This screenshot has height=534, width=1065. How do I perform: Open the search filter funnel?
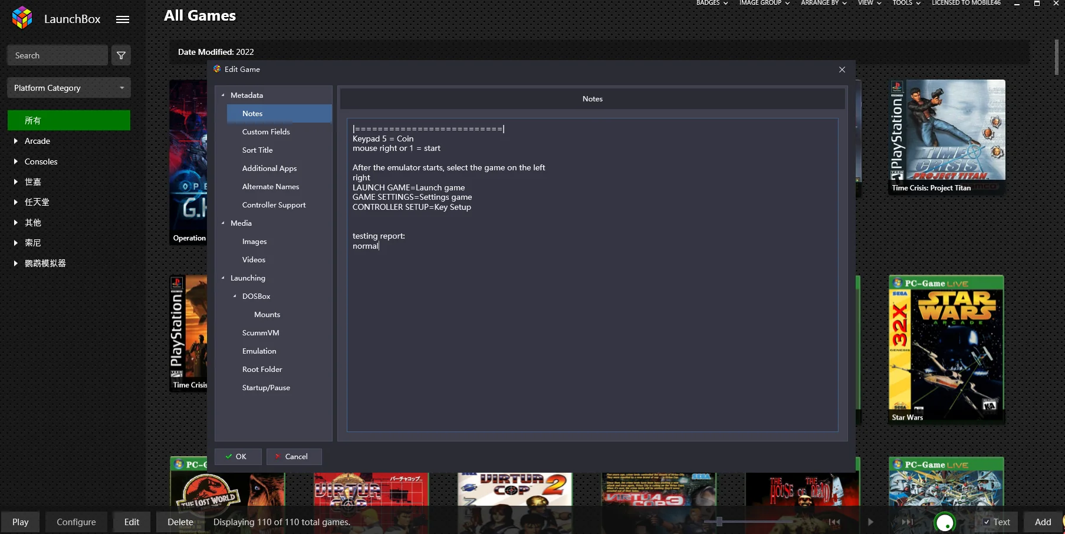click(x=121, y=55)
